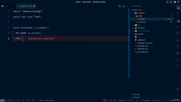The height and width of the screenshot is (102, 181).
Task: Split the editor right
Action: pyautogui.click(x=123, y=6)
